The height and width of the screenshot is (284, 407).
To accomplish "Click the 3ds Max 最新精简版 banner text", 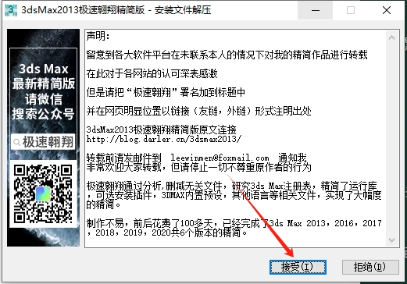I will (x=44, y=76).
